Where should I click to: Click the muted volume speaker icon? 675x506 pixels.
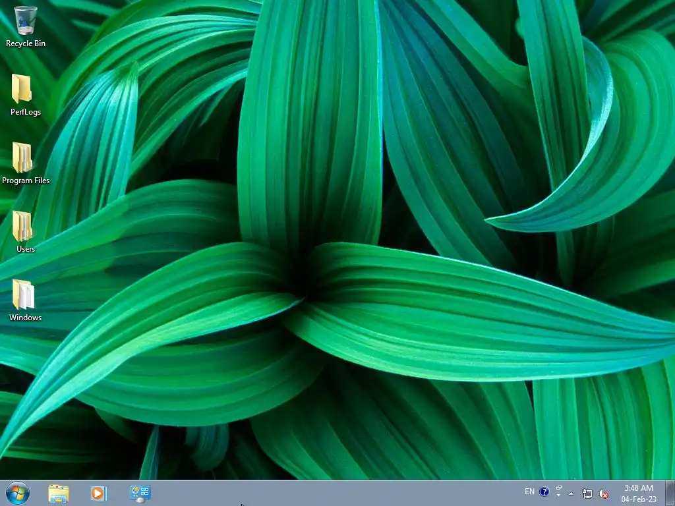tap(604, 494)
